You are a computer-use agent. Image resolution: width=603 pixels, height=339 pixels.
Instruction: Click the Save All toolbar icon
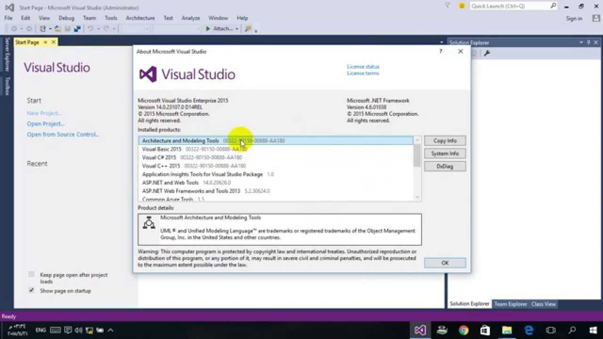pyautogui.click(x=77, y=29)
